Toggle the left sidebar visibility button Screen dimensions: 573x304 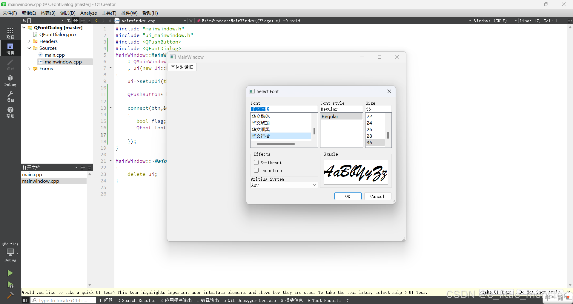[x=25, y=300]
